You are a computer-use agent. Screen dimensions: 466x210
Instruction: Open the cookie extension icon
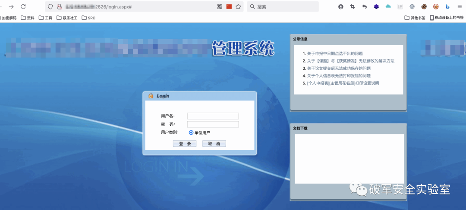pos(424,7)
